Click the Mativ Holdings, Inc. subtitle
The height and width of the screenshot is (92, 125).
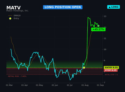pos(17,11)
